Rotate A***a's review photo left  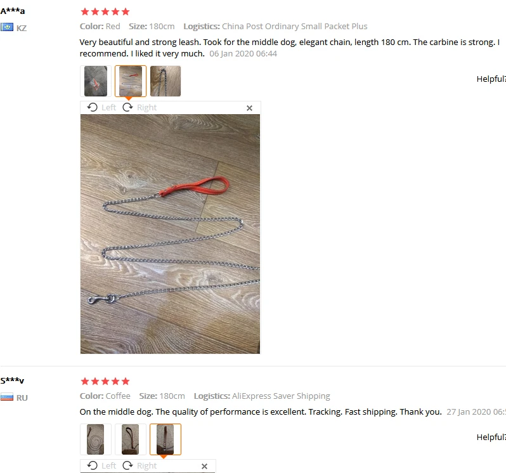101,107
